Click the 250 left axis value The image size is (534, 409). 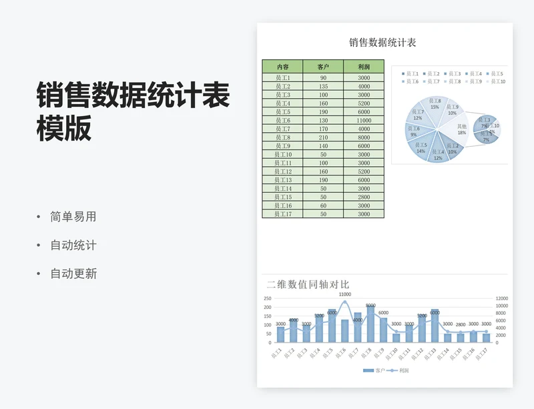pos(268,298)
